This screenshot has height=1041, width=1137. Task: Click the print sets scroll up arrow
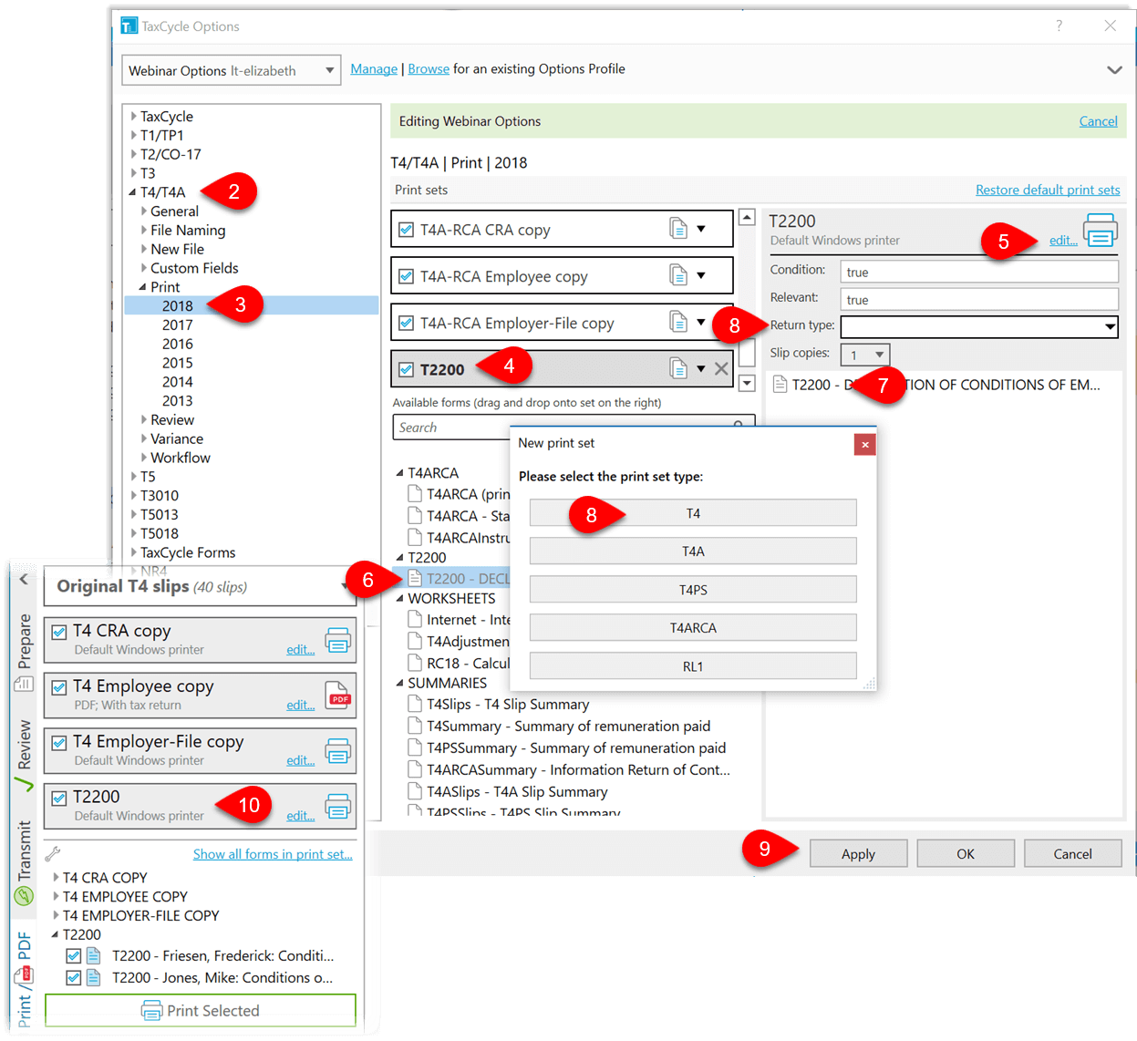pyautogui.click(x=747, y=217)
